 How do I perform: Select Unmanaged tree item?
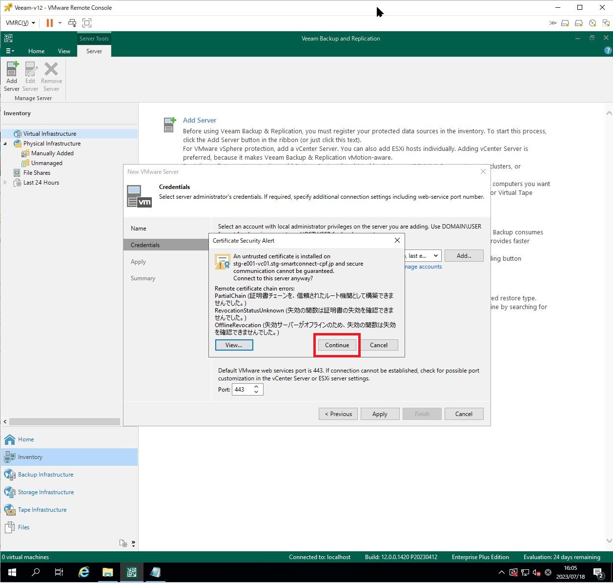pos(47,163)
